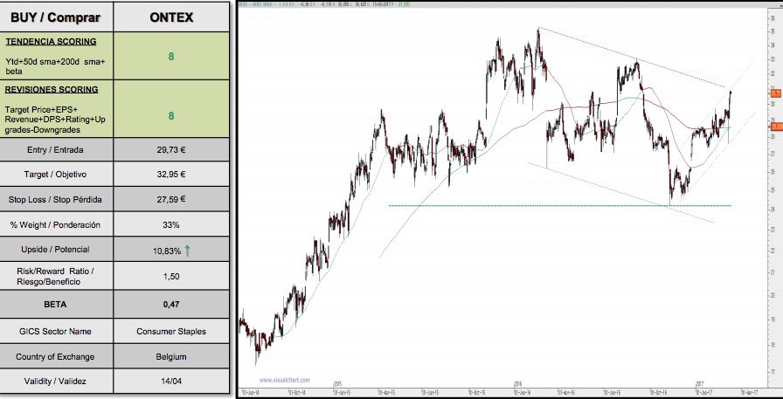Select the 'Belgium' country value
Screen dimensions: 783x399
[171, 356]
